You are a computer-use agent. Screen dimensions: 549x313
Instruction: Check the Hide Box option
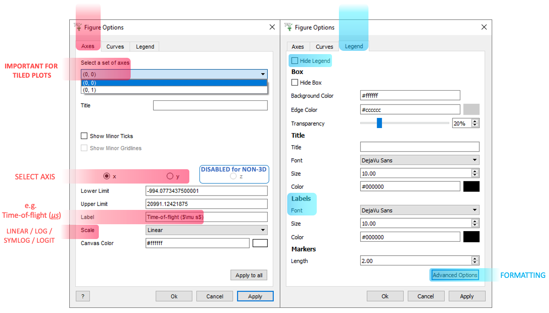pos(295,82)
